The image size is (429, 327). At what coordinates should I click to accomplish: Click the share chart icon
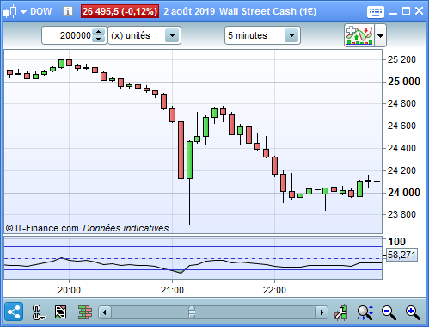14,312
